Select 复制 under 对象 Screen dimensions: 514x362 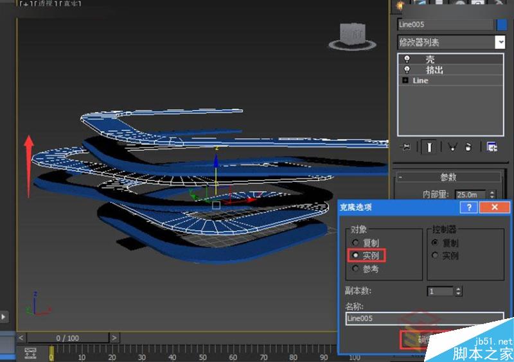366,243
